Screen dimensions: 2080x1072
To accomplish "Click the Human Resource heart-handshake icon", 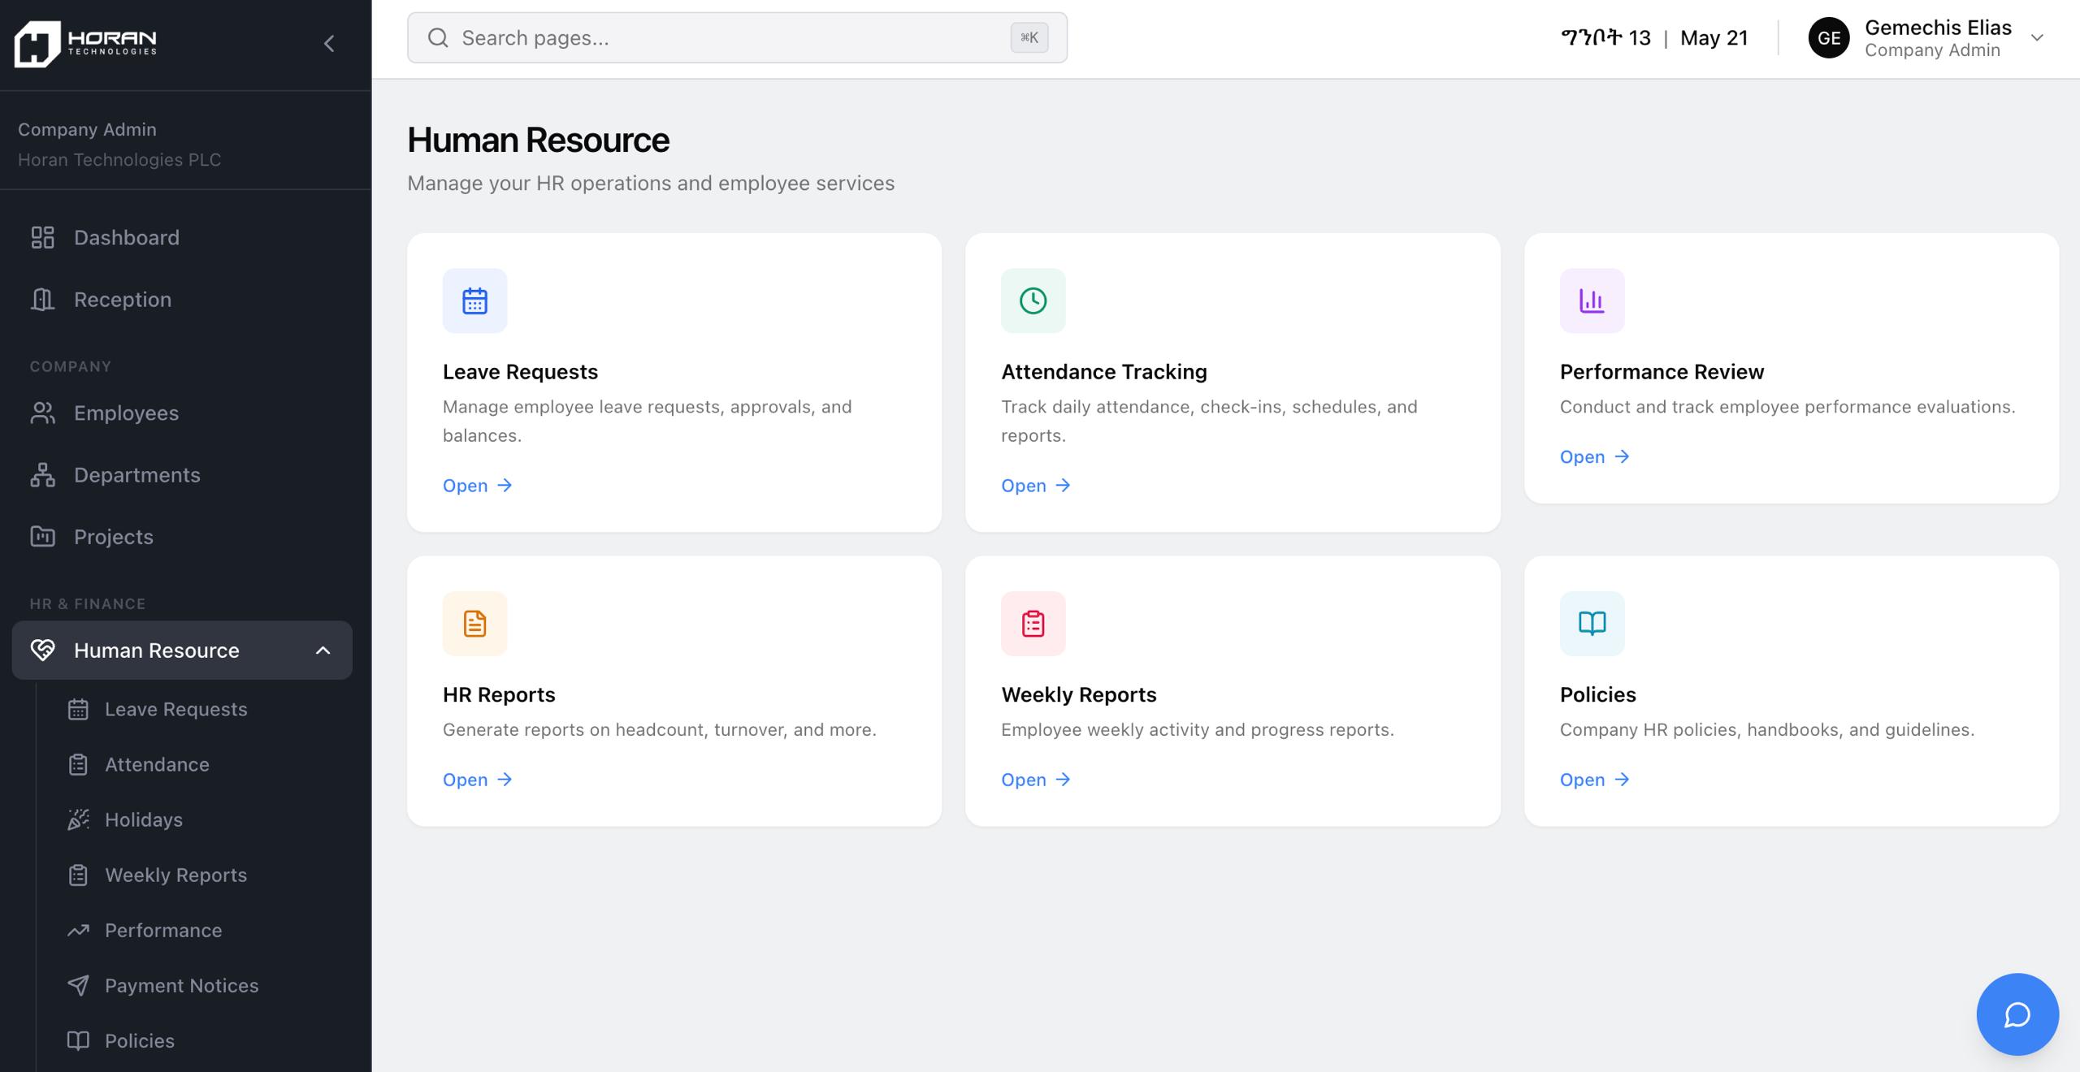I will click(x=42, y=651).
